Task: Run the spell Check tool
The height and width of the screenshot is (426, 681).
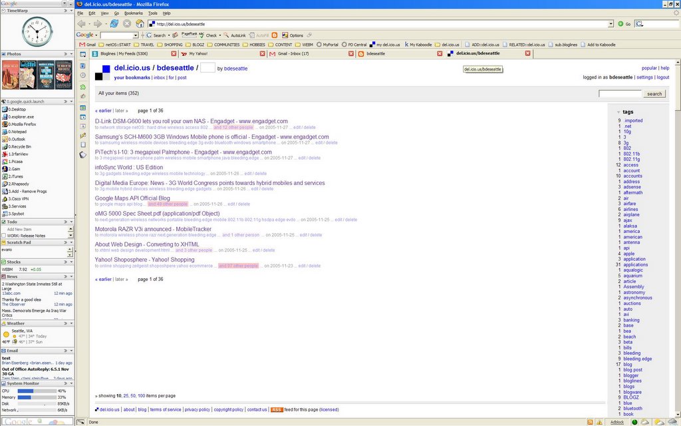Action: tap(208, 35)
